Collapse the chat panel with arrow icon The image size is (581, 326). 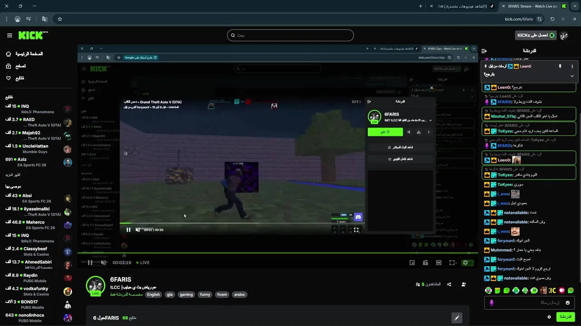pyautogui.click(x=484, y=51)
